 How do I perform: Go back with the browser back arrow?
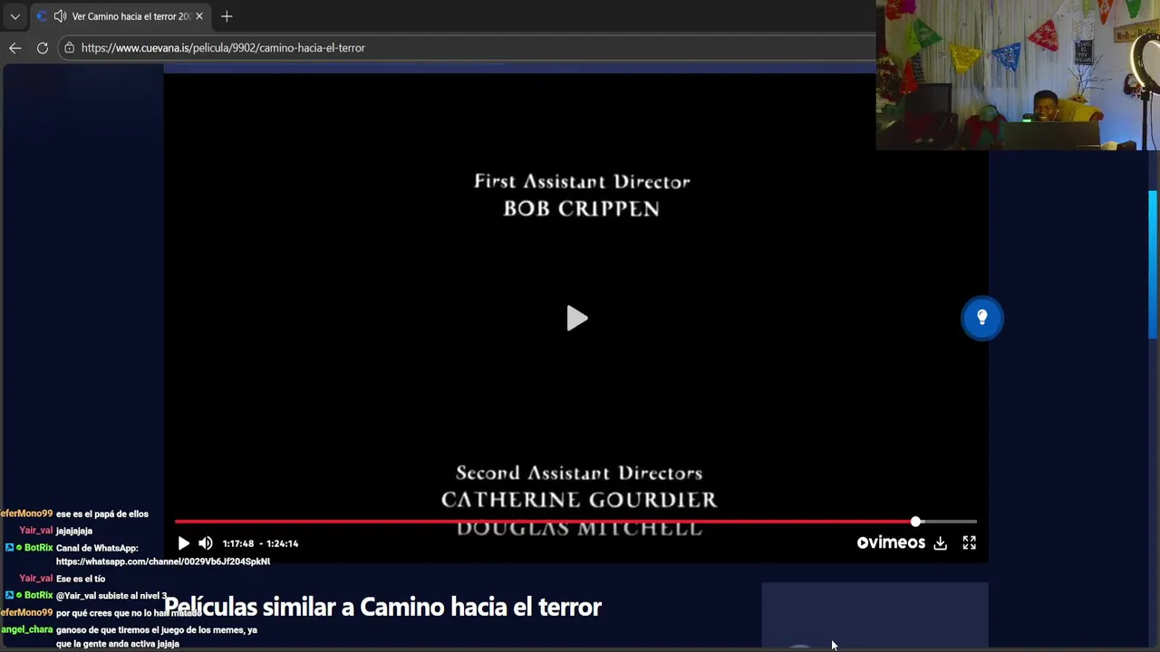coord(15,48)
